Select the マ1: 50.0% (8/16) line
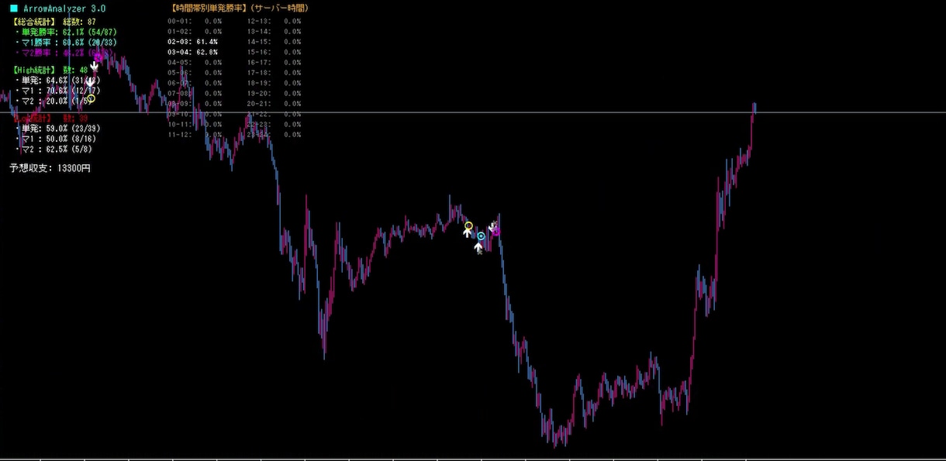The width and height of the screenshot is (946, 461). [55, 139]
